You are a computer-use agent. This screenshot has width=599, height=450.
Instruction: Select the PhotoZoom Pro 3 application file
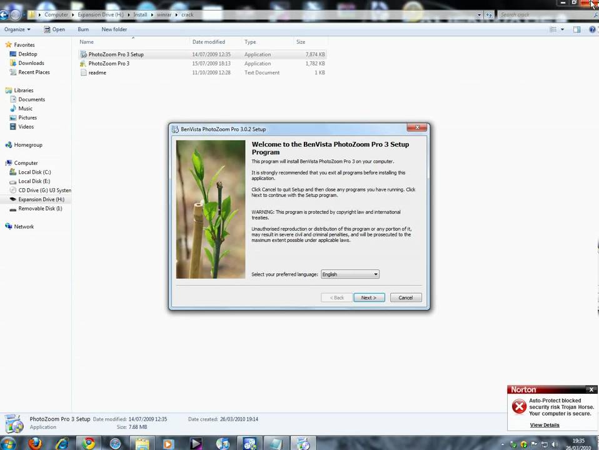pyautogui.click(x=203, y=63)
